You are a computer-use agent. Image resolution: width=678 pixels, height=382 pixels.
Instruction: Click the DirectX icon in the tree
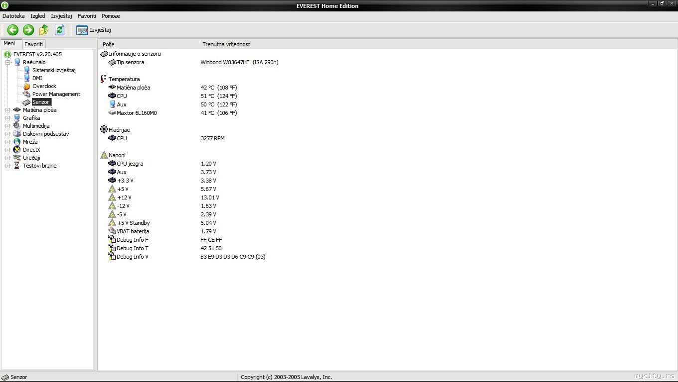(x=17, y=150)
